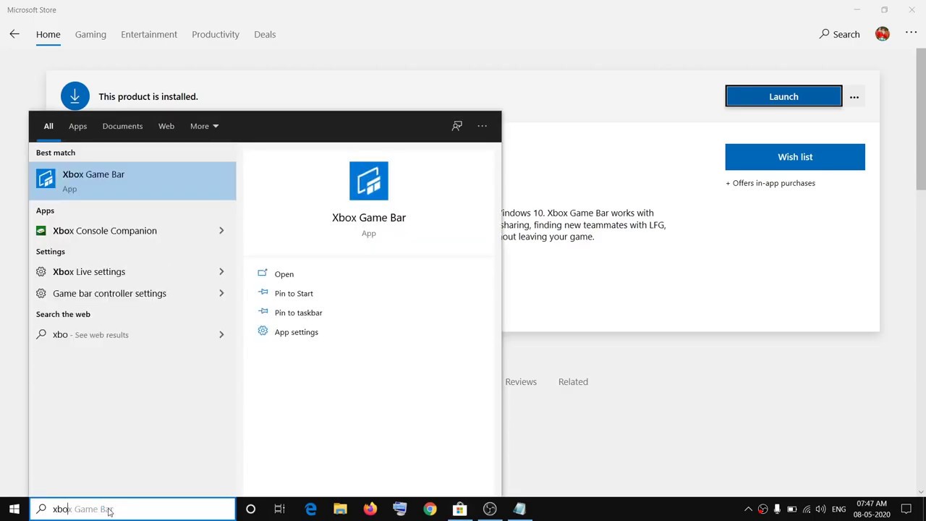Open the Gaming tab in Store
The width and height of the screenshot is (926, 521).
pos(90,34)
